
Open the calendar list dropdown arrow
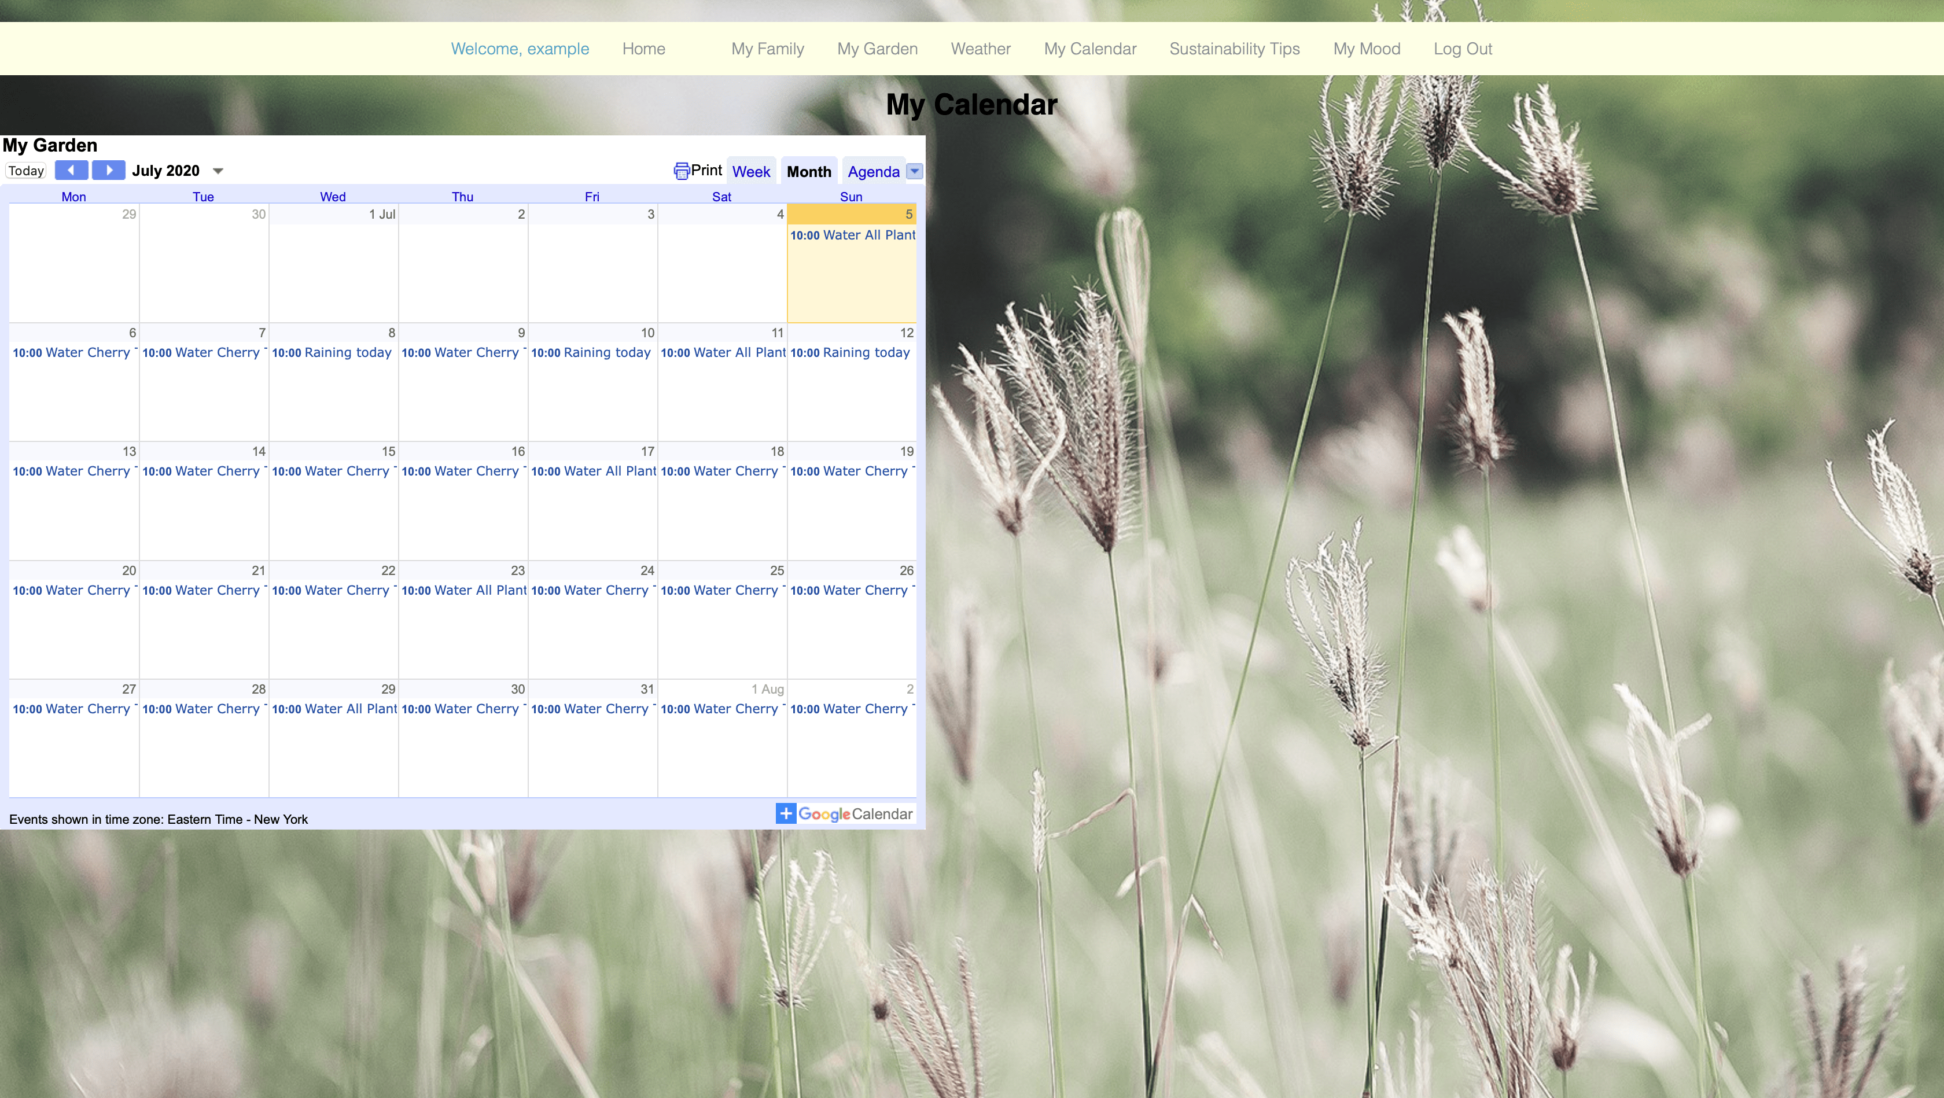pyautogui.click(x=914, y=171)
